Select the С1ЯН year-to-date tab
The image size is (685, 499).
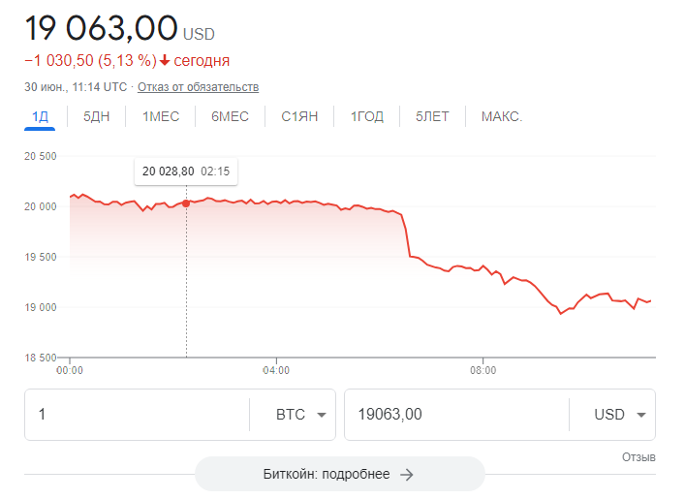pos(299,116)
